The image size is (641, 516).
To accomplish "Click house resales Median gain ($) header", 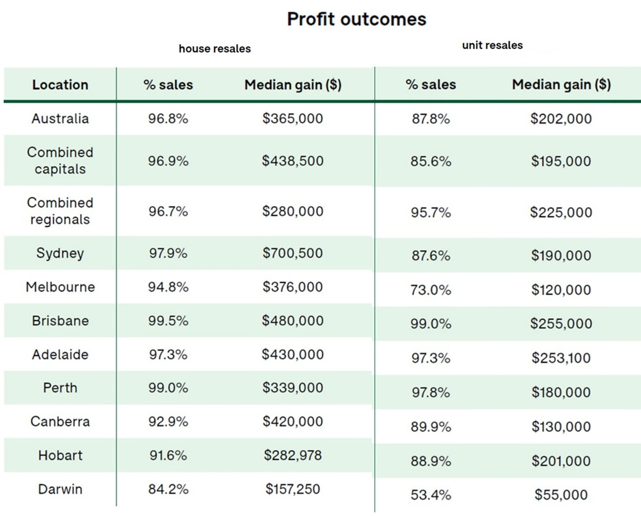I will tap(293, 85).
